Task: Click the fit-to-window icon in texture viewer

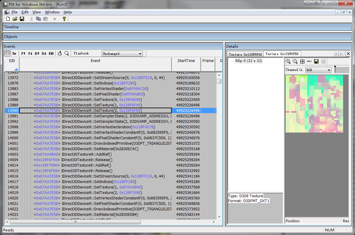Action: pos(302,61)
